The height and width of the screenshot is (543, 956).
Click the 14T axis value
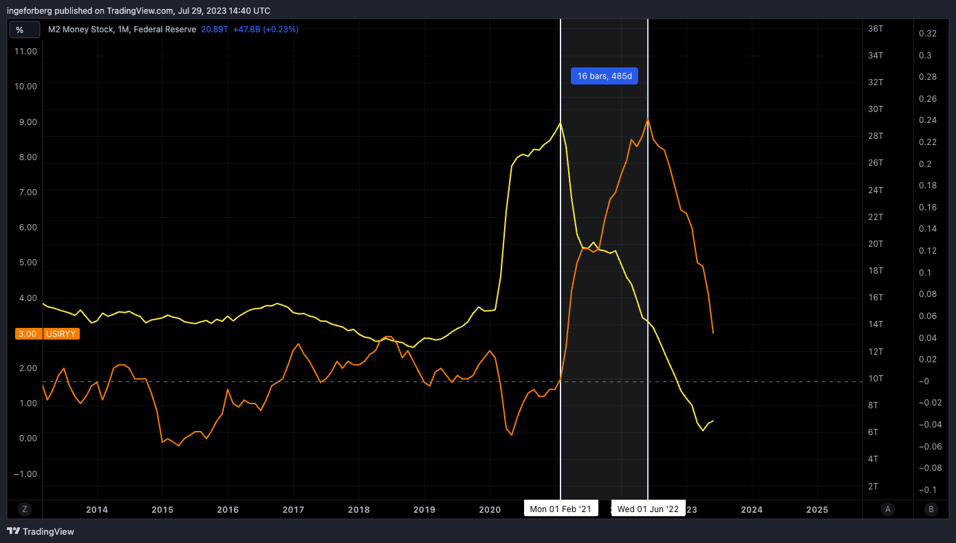pos(876,324)
